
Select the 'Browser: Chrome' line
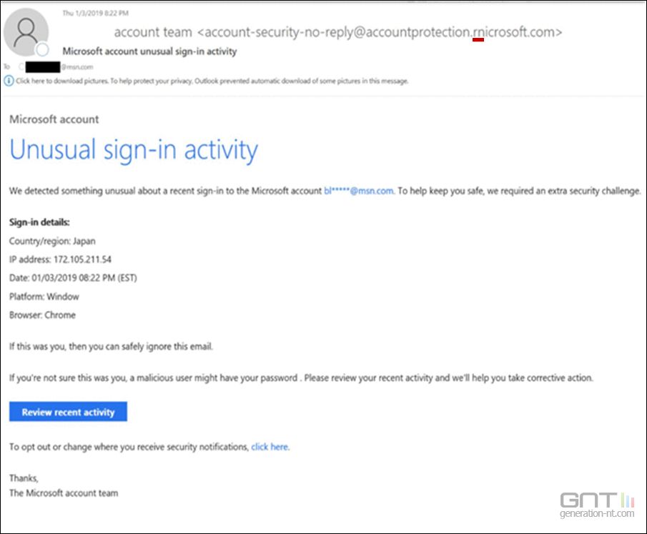click(x=42, y=315)
